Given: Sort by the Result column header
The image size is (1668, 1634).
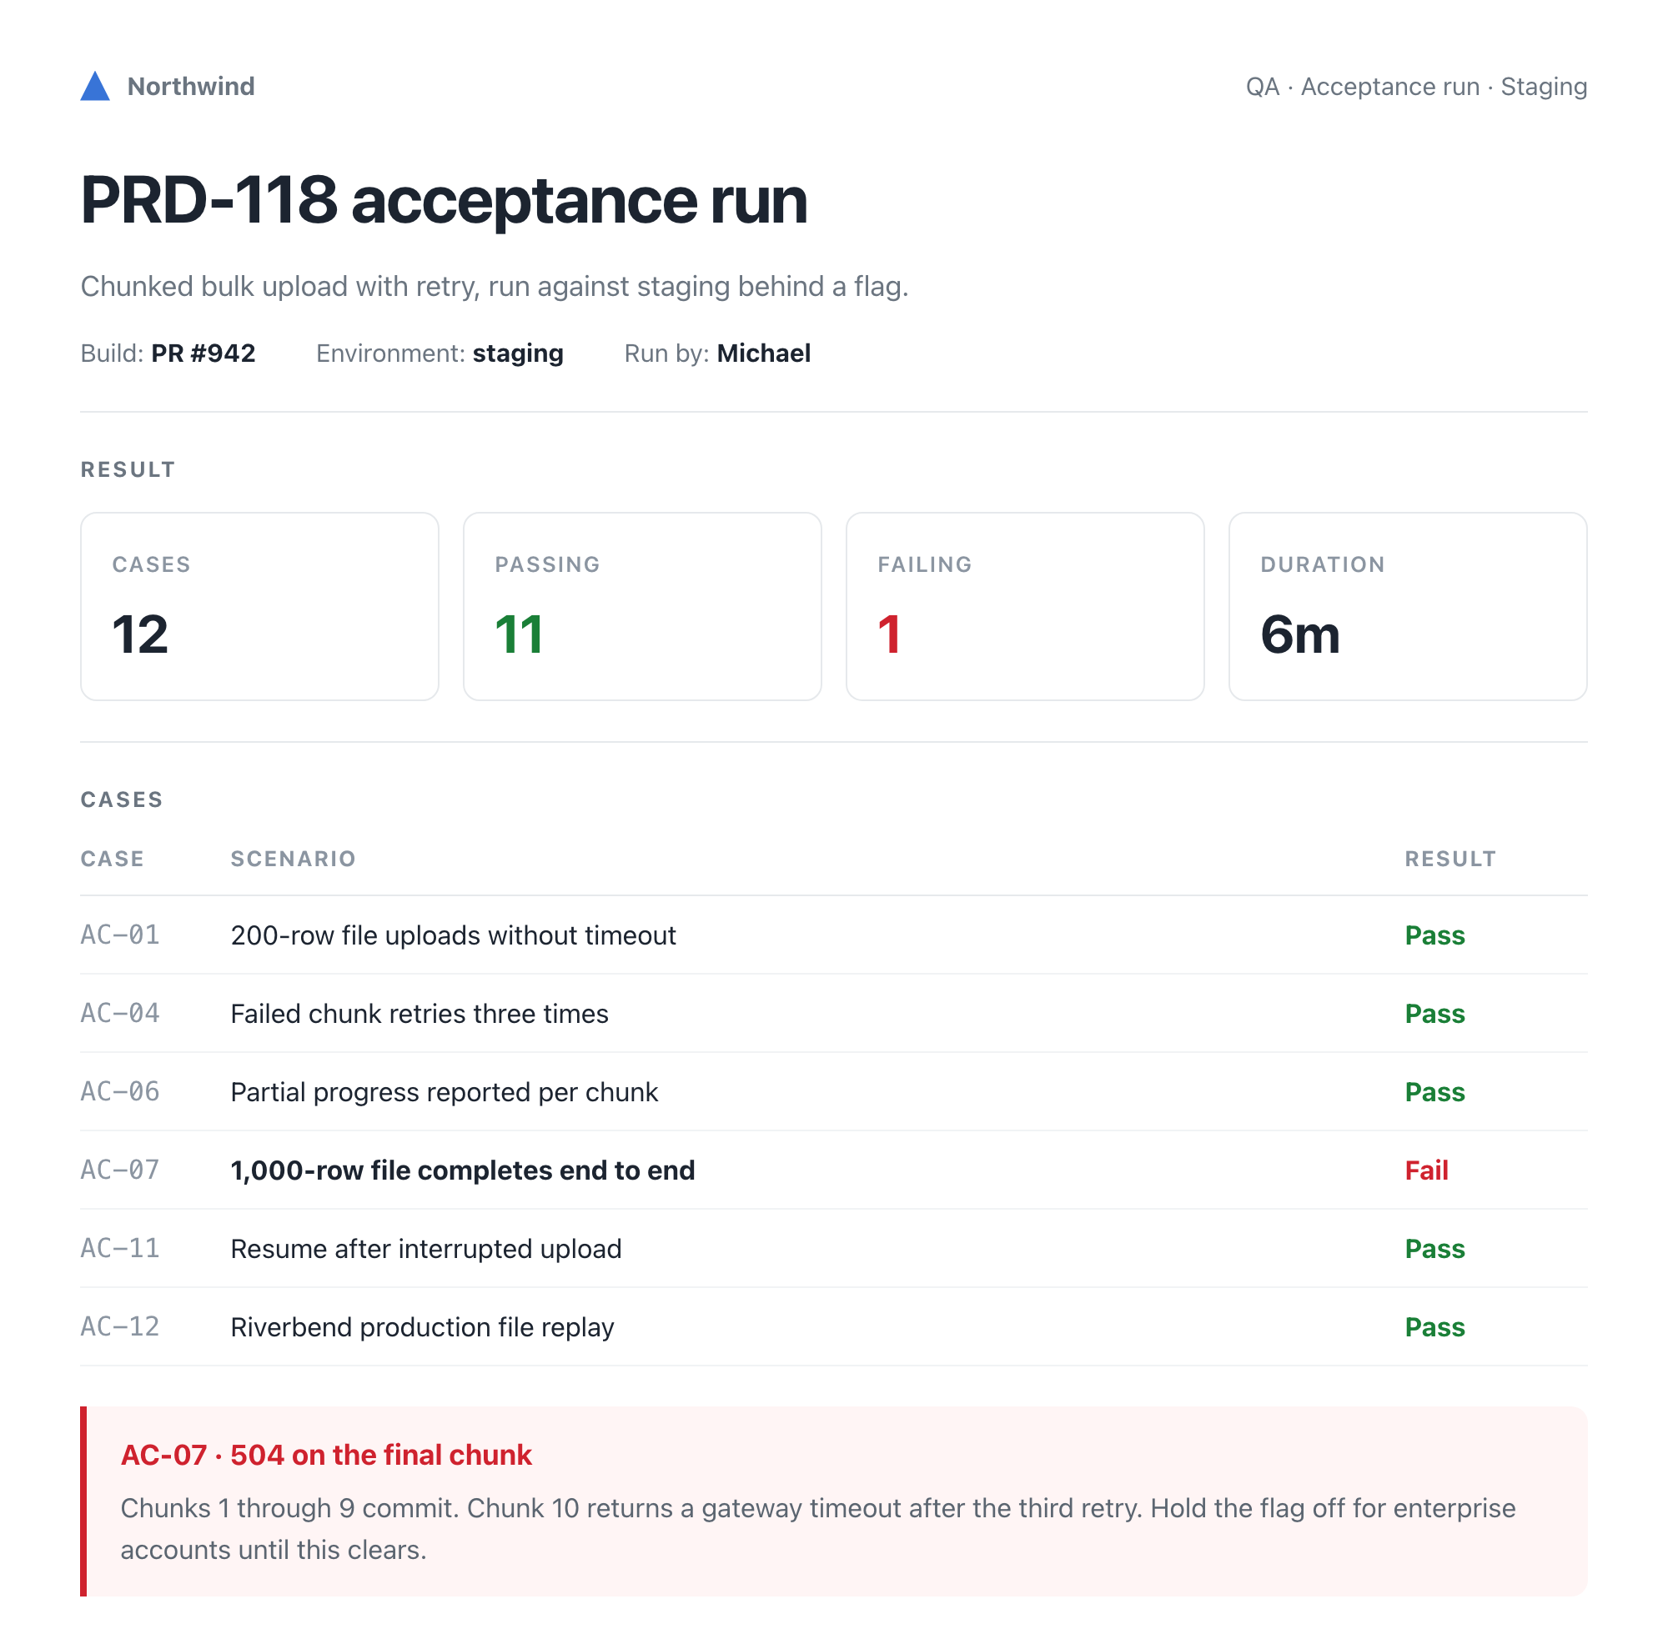Looking at the screenshot, I should point(1450,859).
